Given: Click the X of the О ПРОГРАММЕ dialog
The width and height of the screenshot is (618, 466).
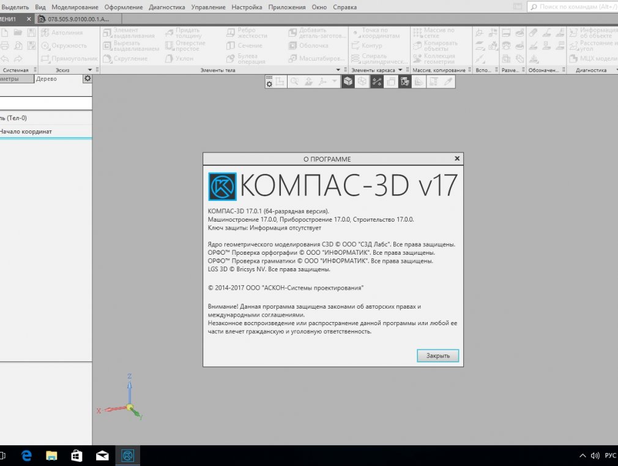Looking at the screenshot, I should (457, 158).
